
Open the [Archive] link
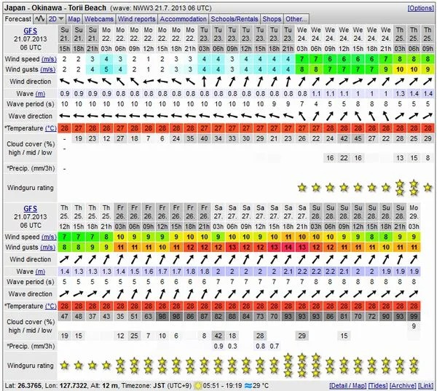click(403, 385)
